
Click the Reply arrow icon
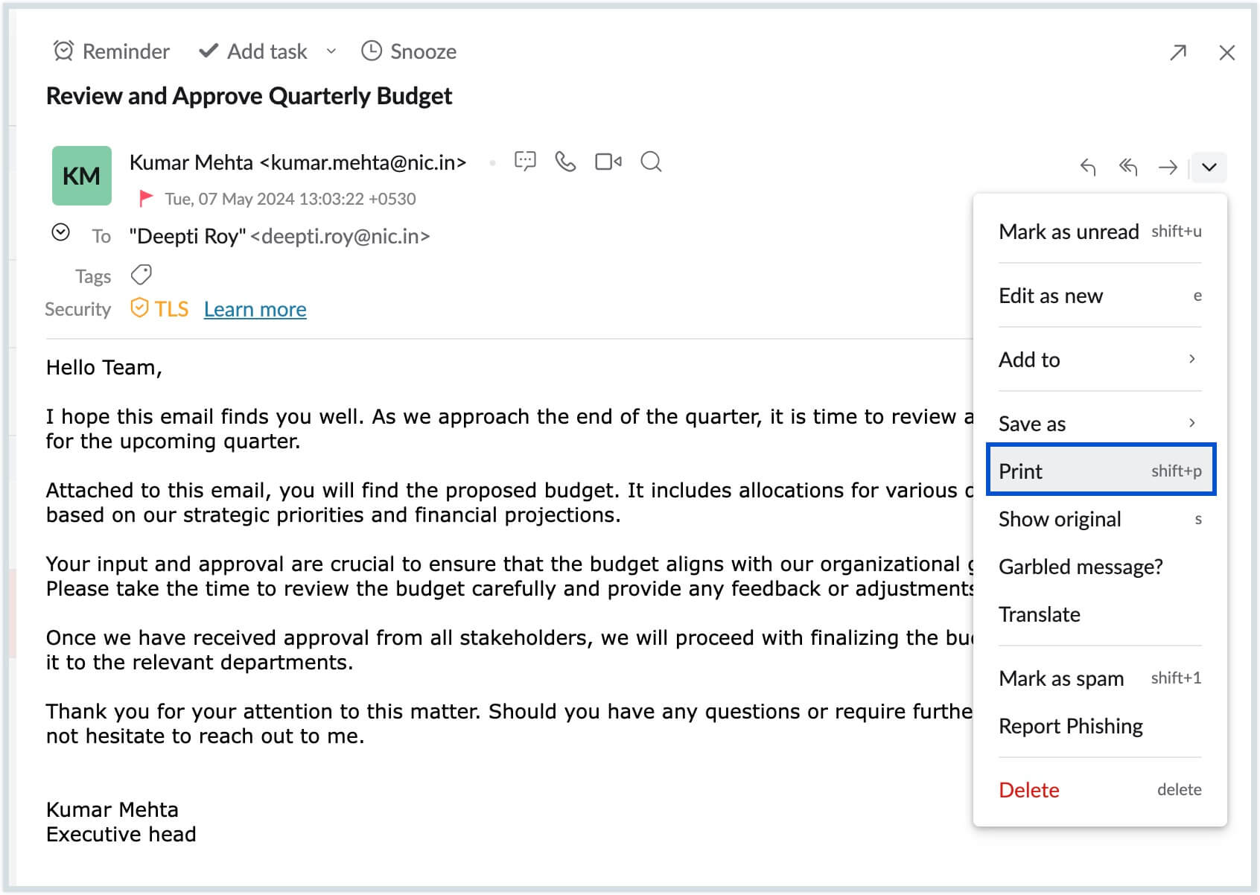tap(1088, 167)
